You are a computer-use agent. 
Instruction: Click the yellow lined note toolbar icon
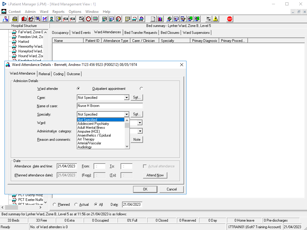pos(128,19)
